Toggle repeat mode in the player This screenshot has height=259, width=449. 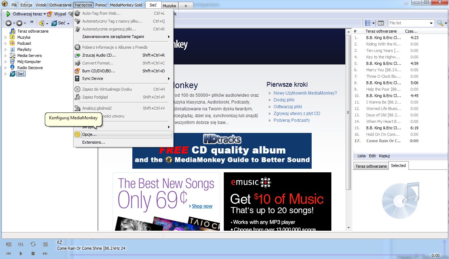(33, 244)
